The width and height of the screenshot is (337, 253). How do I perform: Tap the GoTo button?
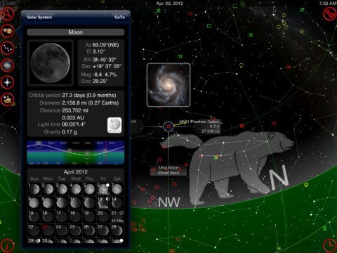119,17
